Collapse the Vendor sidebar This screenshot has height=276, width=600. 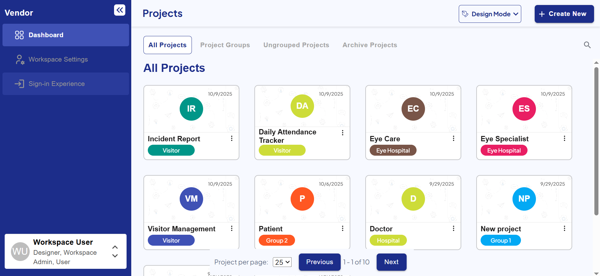point(119,10)
